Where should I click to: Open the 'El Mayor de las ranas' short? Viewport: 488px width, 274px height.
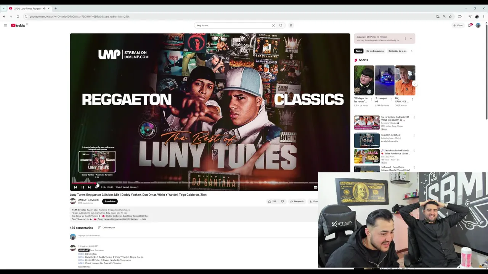click(x=364, y=80)
